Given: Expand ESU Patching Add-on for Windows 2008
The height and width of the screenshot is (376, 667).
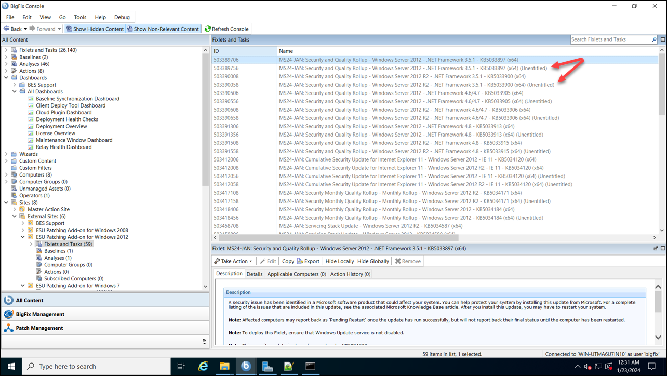Looking at the screenshot, I should [23, 230].
